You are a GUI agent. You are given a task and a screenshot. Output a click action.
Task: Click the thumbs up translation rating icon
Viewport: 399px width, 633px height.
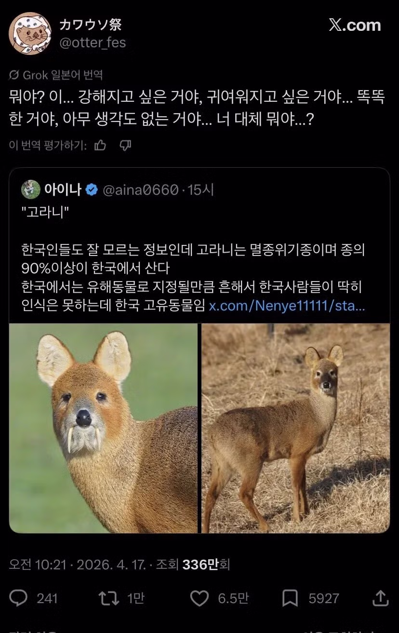click(x=100, y=145)
